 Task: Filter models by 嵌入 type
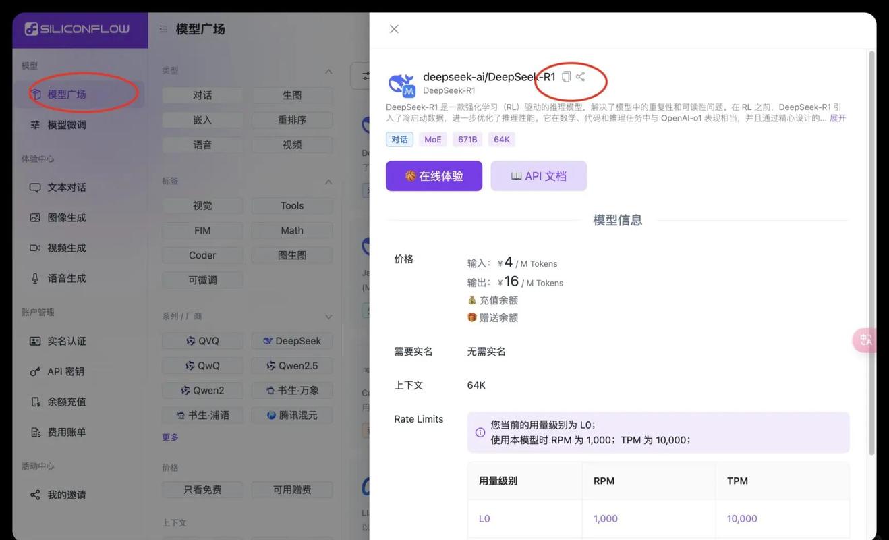click(202, 120)
